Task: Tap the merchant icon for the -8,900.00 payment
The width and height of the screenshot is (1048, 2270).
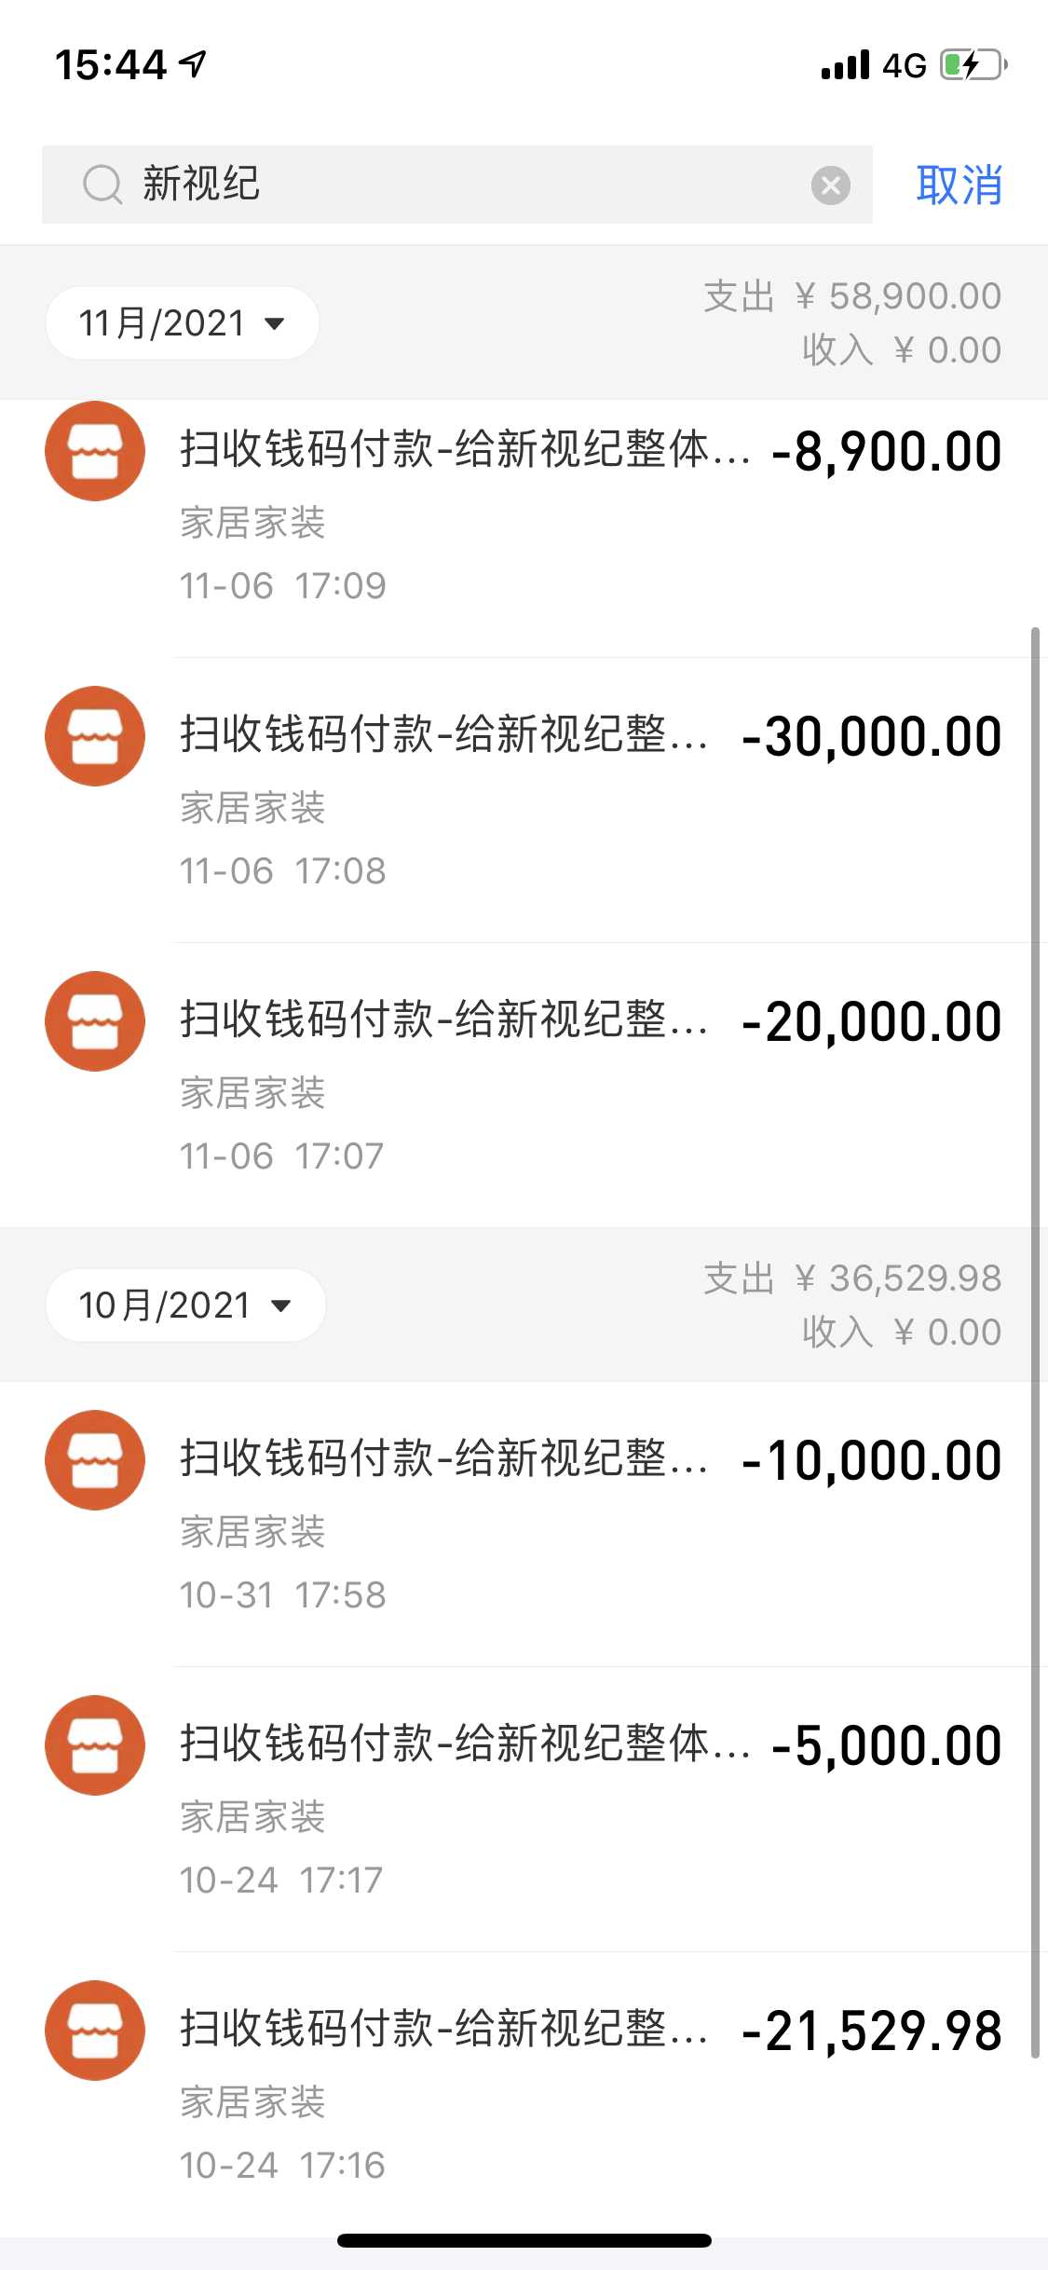Action: tap(95, 451)
